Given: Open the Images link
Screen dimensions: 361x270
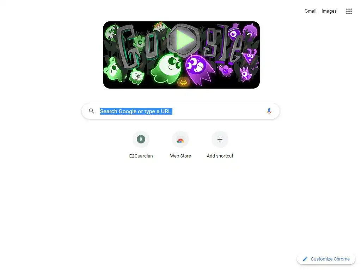Looking at the screenshot, I should pos(329,11).
